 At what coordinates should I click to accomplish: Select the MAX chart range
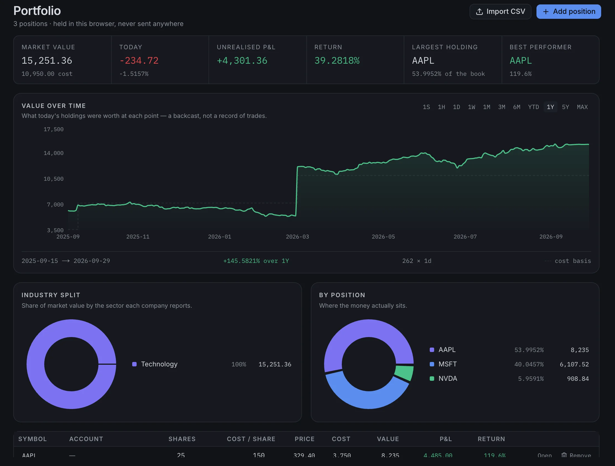(x=582, y=107)
